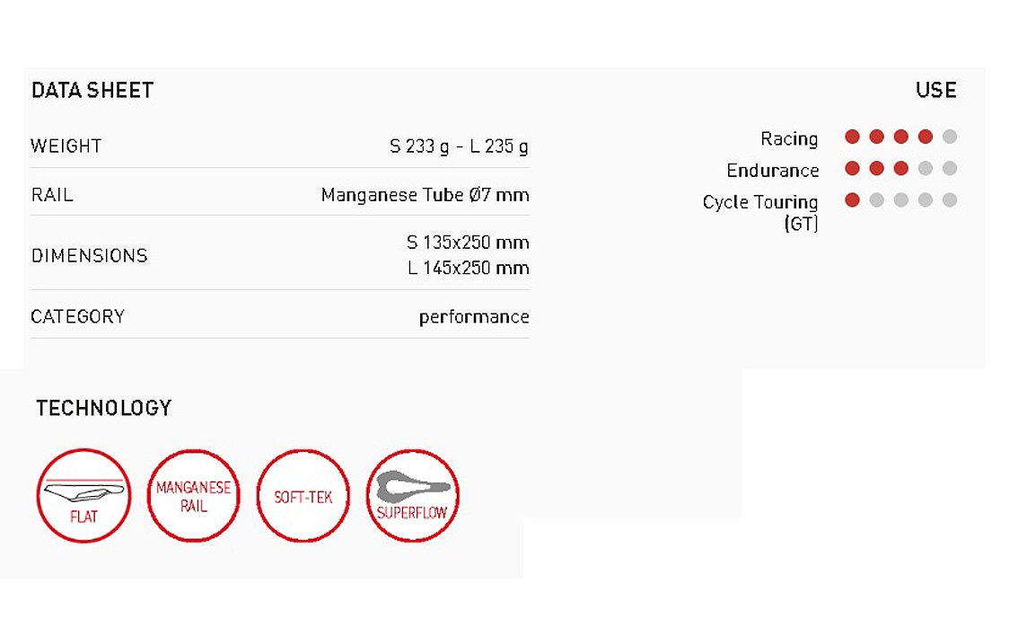This screenshot has height=637, width=1018.
Task: Select the TECHNOLOGY section heading
Action: (103, 408)
